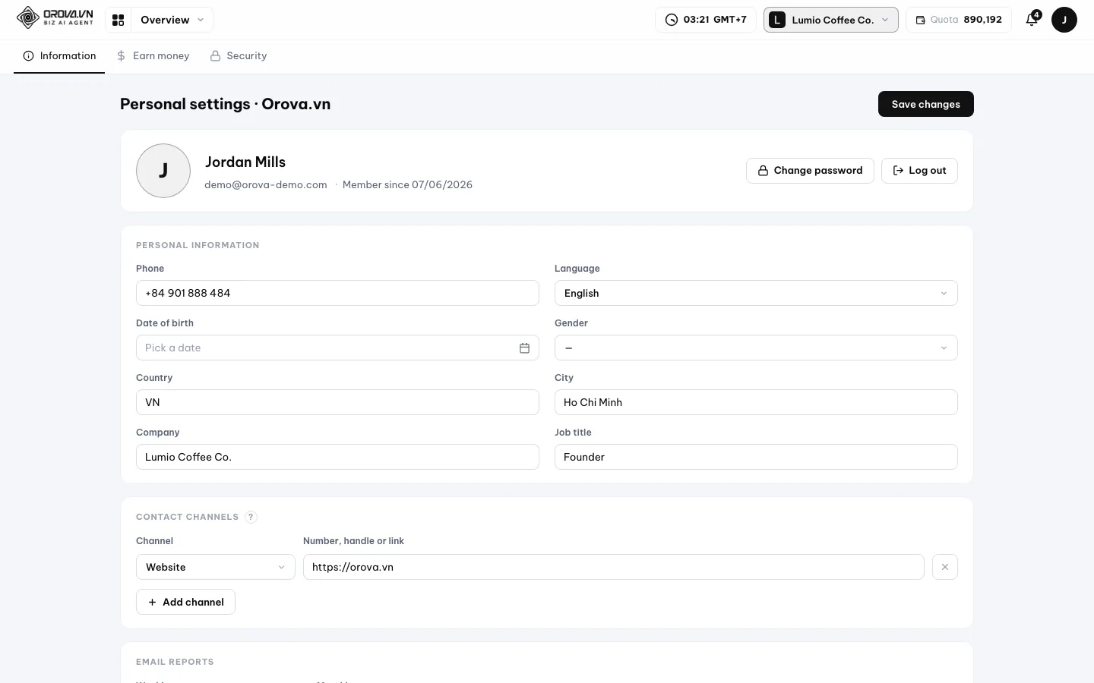
Task: Open the Lumio Coffee Co. workspace switcher
Action: point(831,20)
